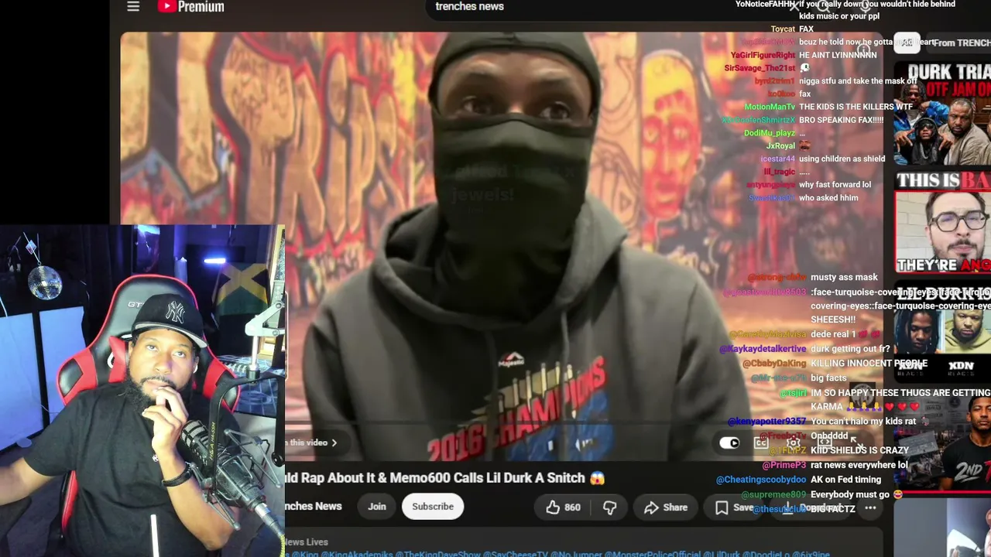Subscribe to the Trenches News channel
The image size is (991, 557).
click(433, 507)
